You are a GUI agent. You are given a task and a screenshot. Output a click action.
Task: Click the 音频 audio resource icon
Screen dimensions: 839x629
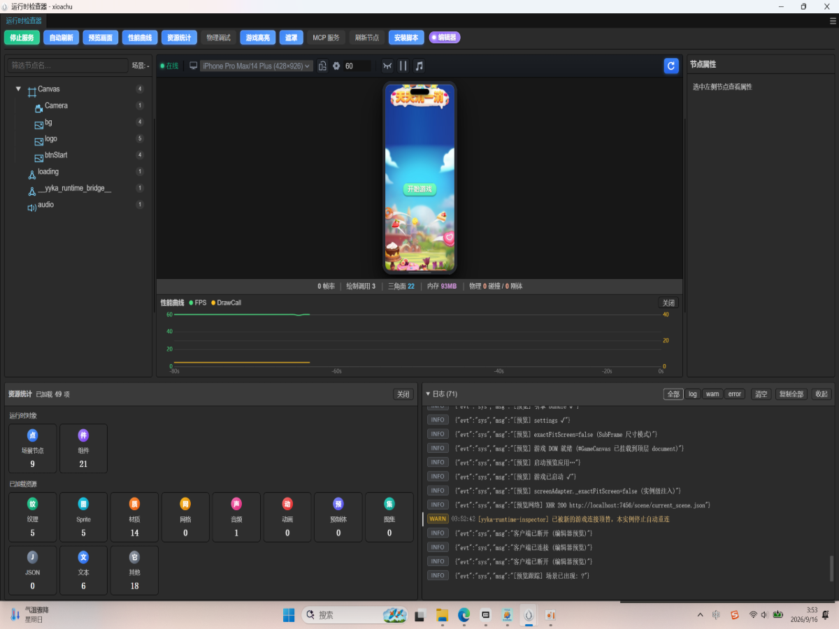[236, 504]
